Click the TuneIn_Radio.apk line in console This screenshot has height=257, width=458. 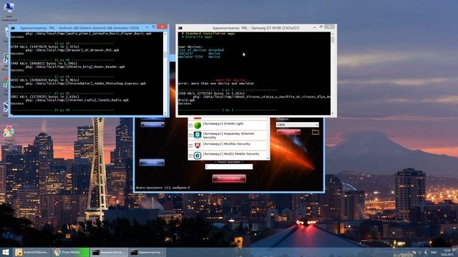77,100
